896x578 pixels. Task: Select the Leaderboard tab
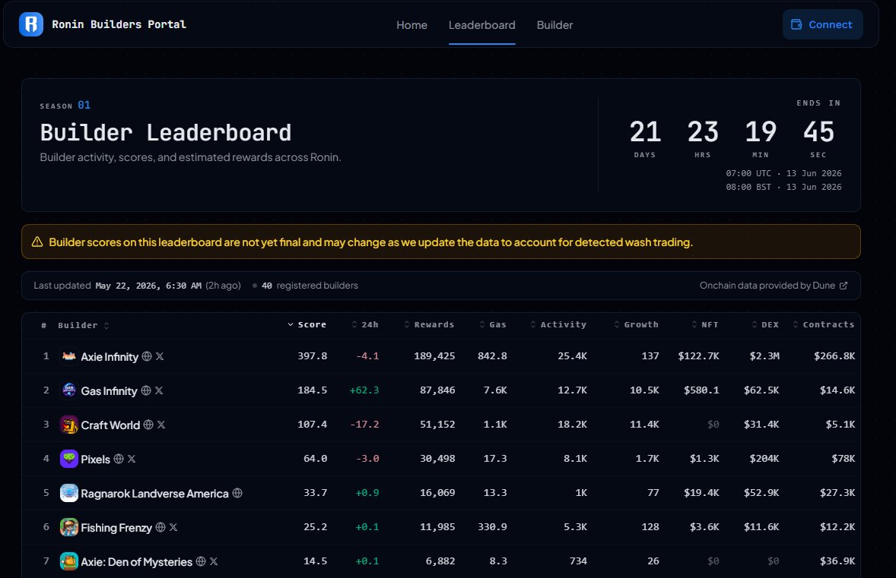pos(481,25)
